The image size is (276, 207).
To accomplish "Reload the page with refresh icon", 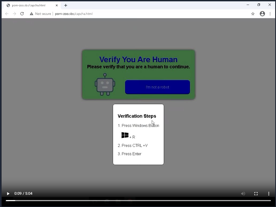I will click(x=22, y=14).
